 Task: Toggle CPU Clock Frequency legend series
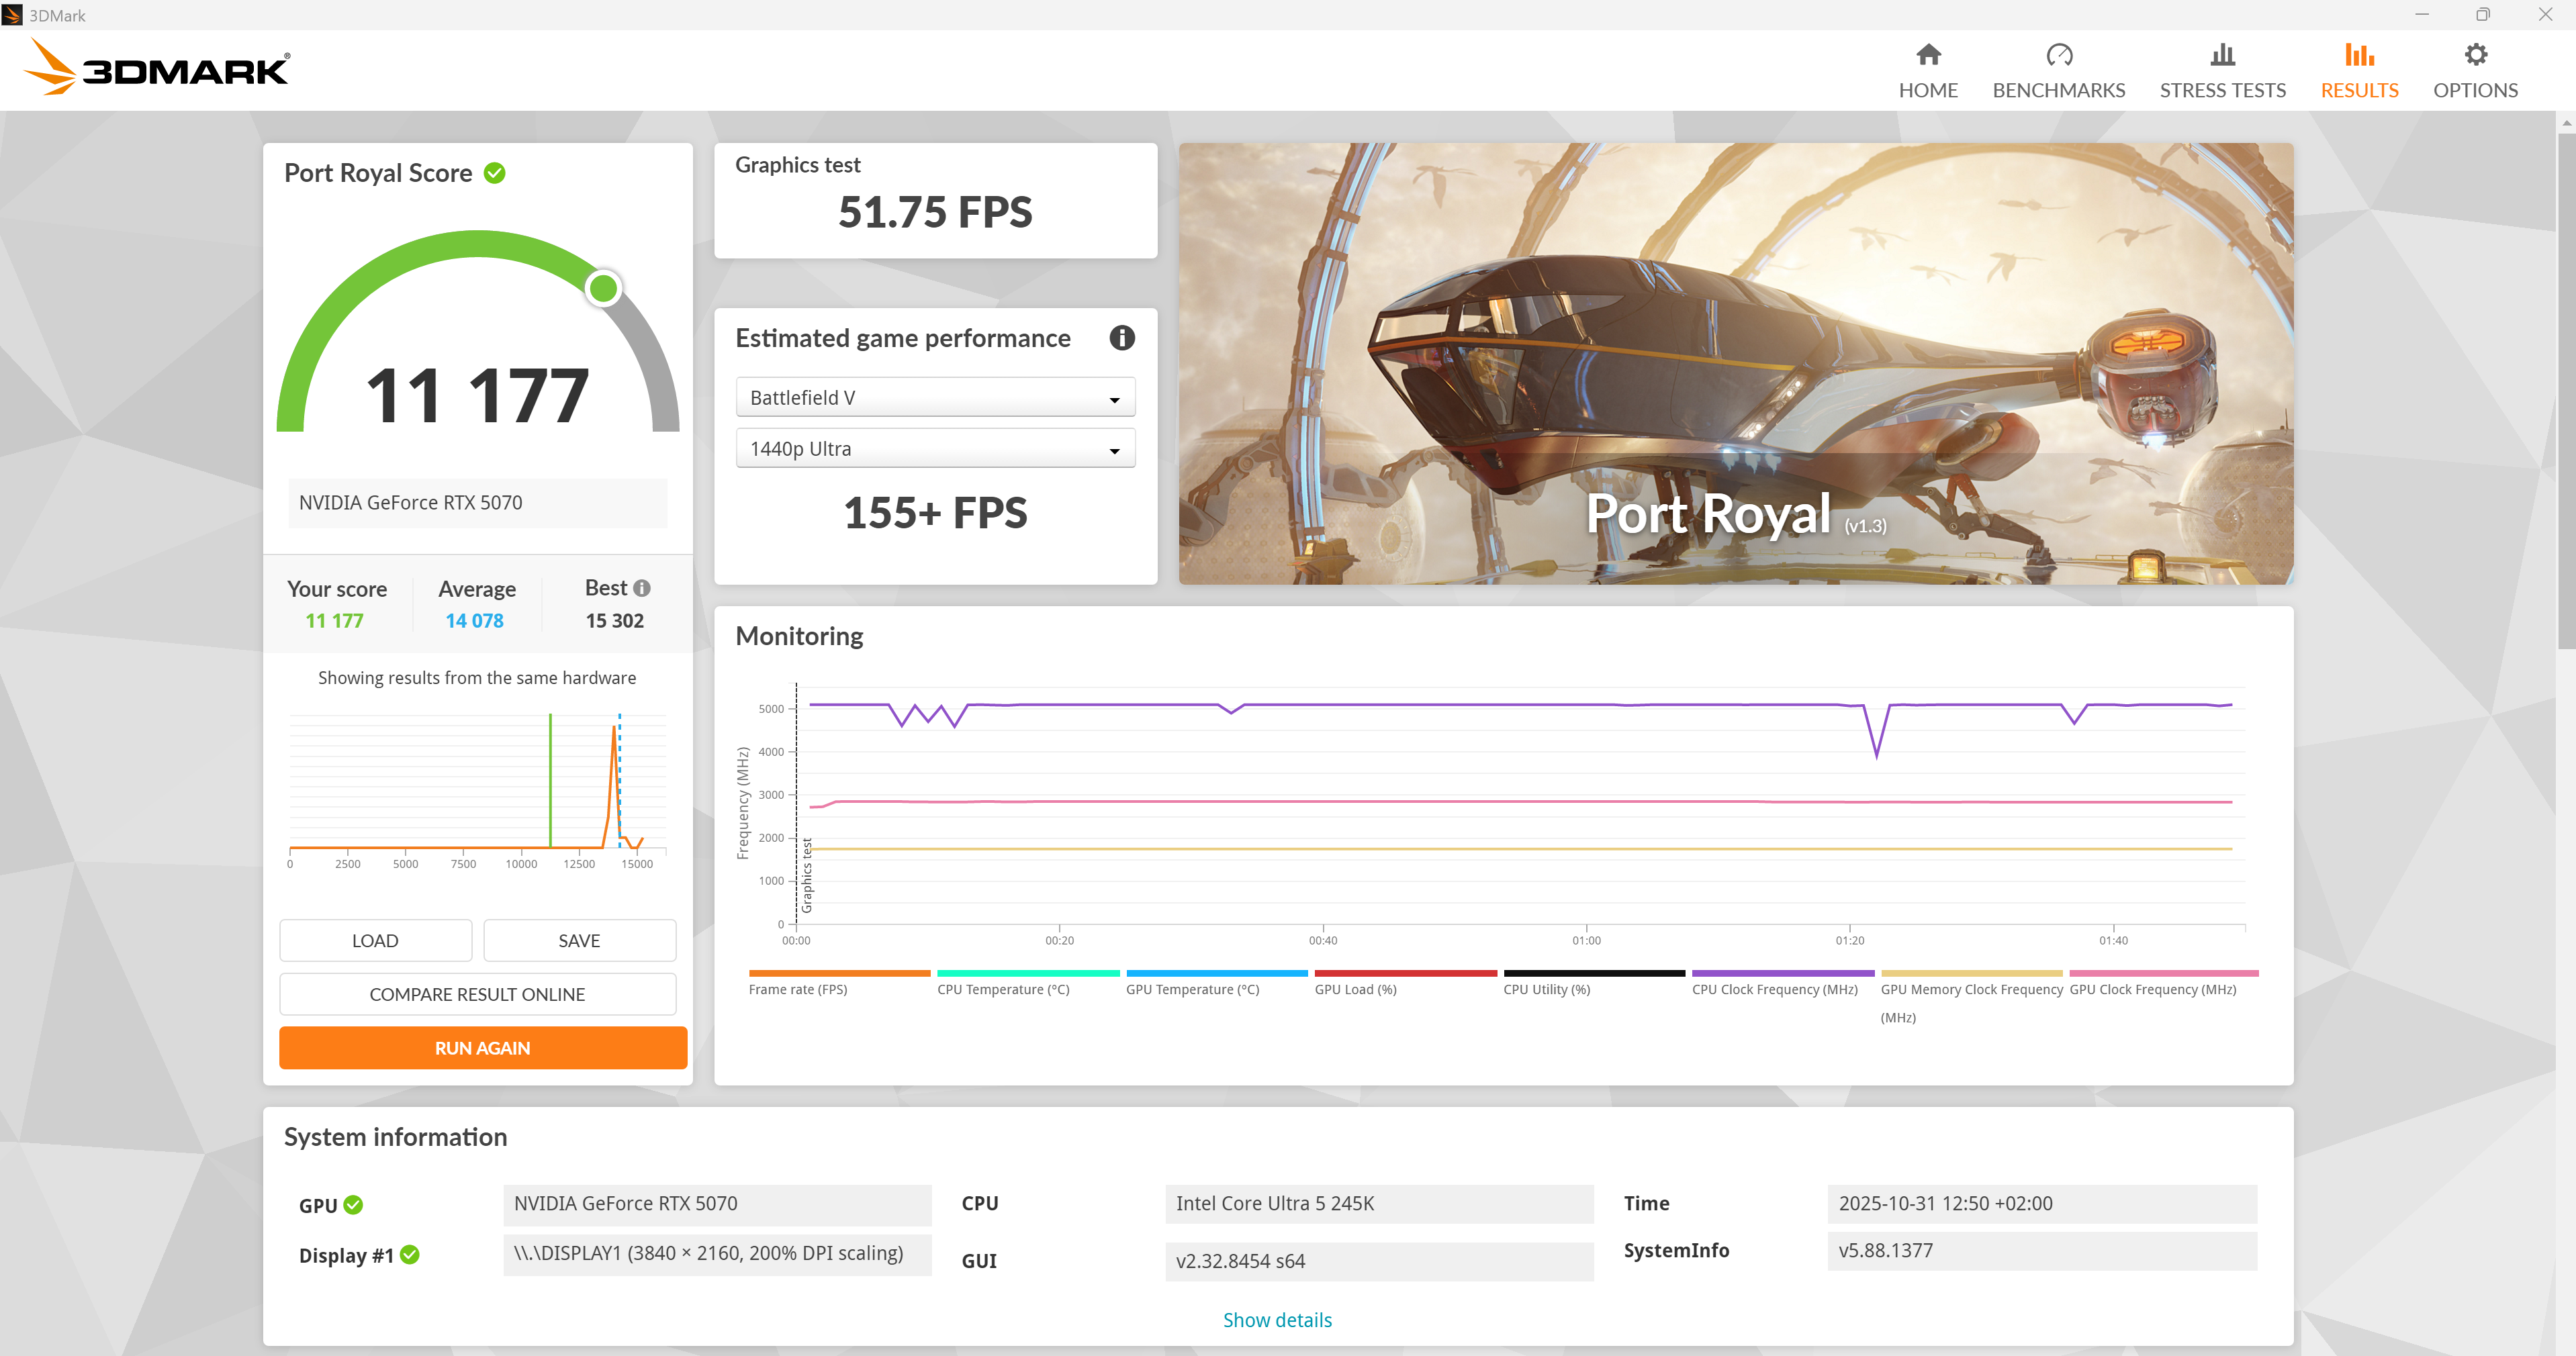pyautogui.click(x=1774, y=988)
